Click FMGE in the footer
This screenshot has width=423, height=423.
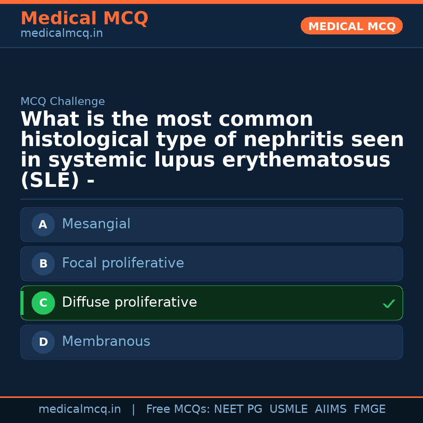[369, 409]
